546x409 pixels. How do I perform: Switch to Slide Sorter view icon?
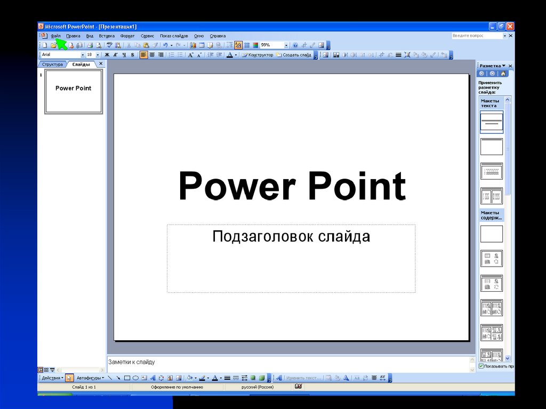(x=46, y=370)
